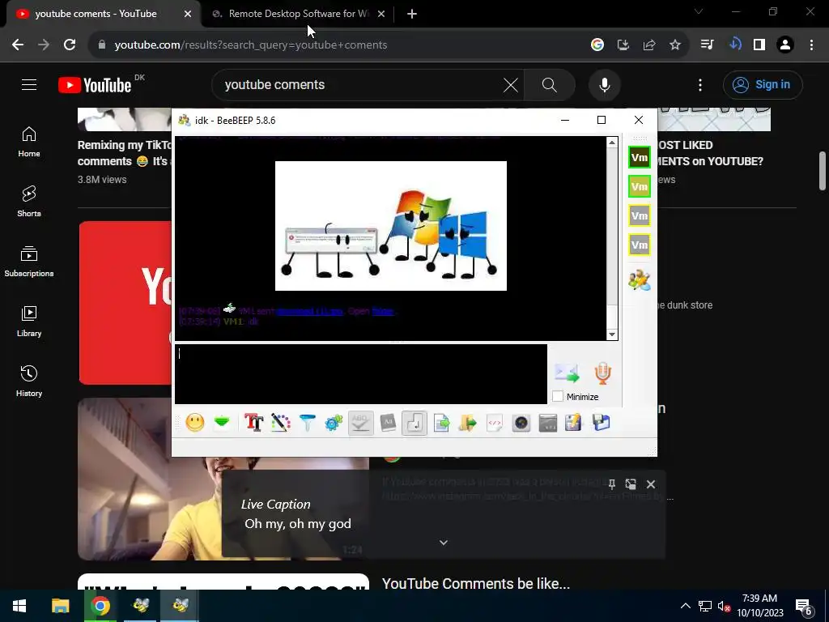Click the send folder icon in BeeBEEP toolbar
The image size is (829, 622).
coord(467,423)
